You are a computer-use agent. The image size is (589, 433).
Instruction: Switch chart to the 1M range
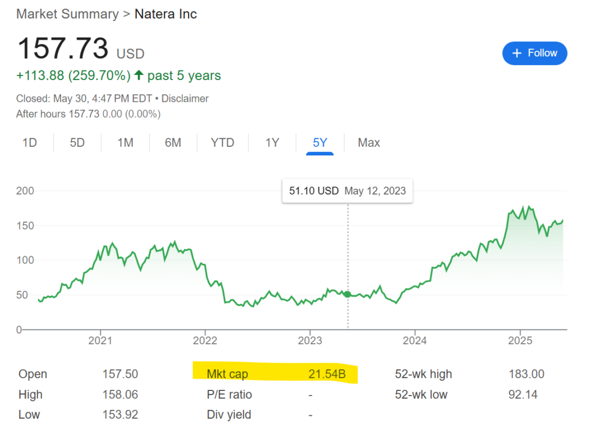(x=125, y=143)
